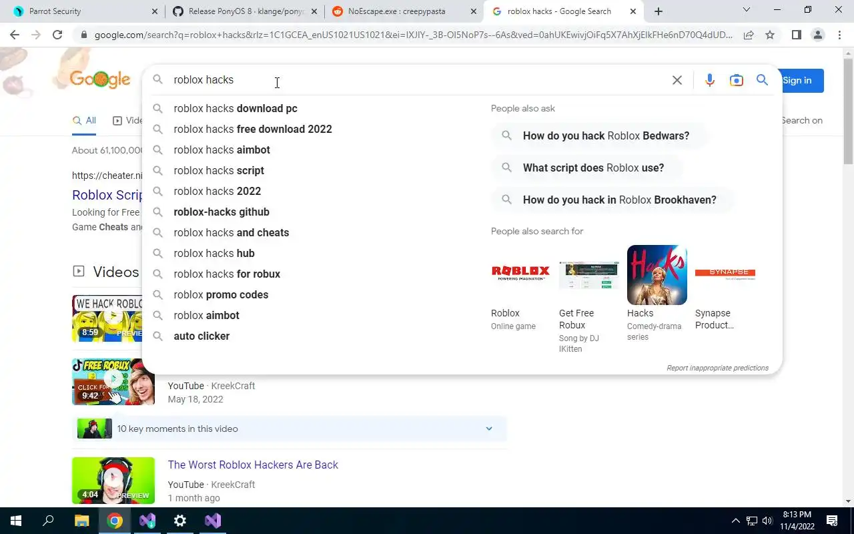Clear the search box with X icon
The image size is (854, 534).
point(677,80)
